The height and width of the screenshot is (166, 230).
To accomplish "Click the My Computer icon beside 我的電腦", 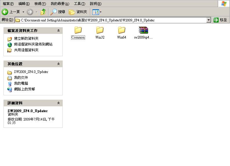I will (x=10, y=84).
